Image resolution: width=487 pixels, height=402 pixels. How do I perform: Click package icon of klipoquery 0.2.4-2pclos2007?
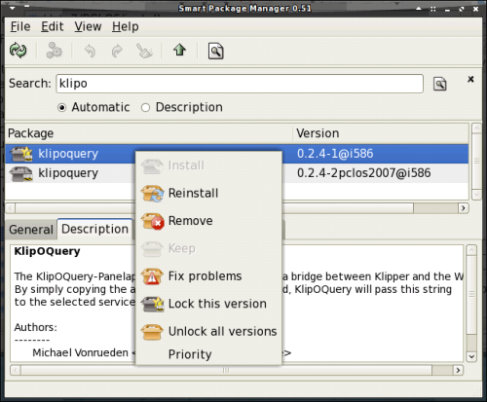[21, 173]
